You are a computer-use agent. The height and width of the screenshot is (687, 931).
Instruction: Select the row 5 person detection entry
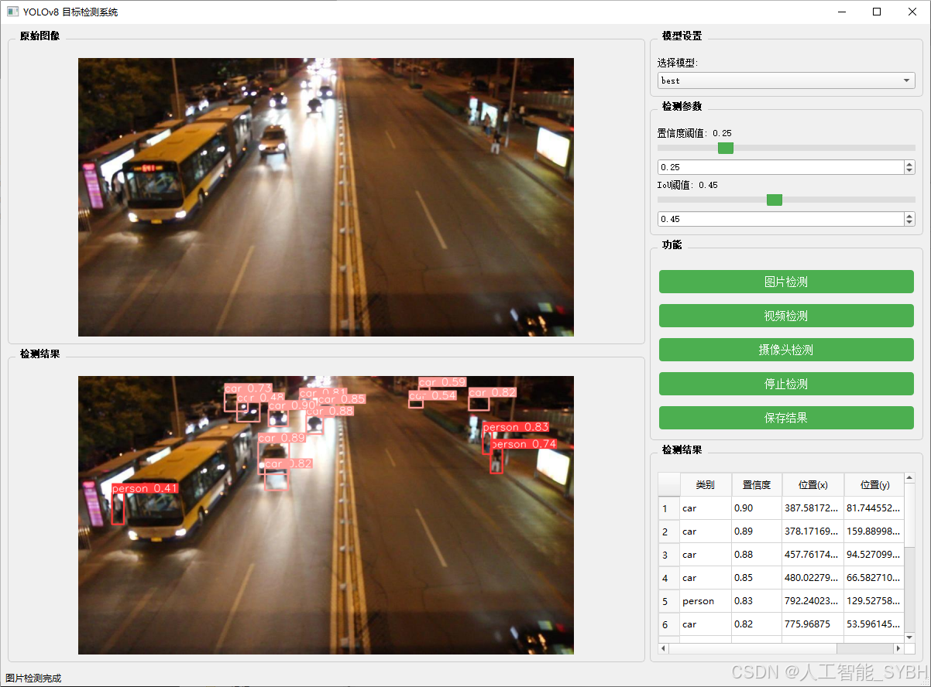click(744, 601)
